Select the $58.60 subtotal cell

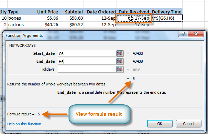click(72, 18)
